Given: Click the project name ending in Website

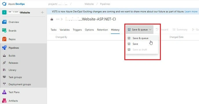Looking at the screenshot, I should 19,12.
